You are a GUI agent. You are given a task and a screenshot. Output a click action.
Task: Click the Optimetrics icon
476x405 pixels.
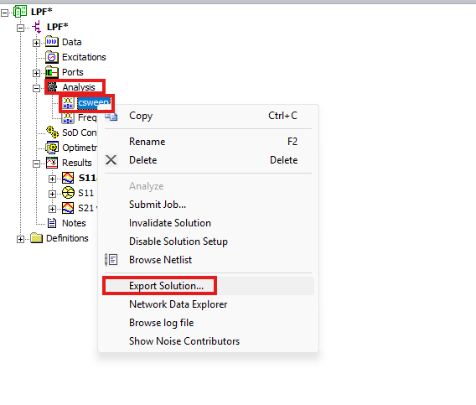click(x=52, y=148)
